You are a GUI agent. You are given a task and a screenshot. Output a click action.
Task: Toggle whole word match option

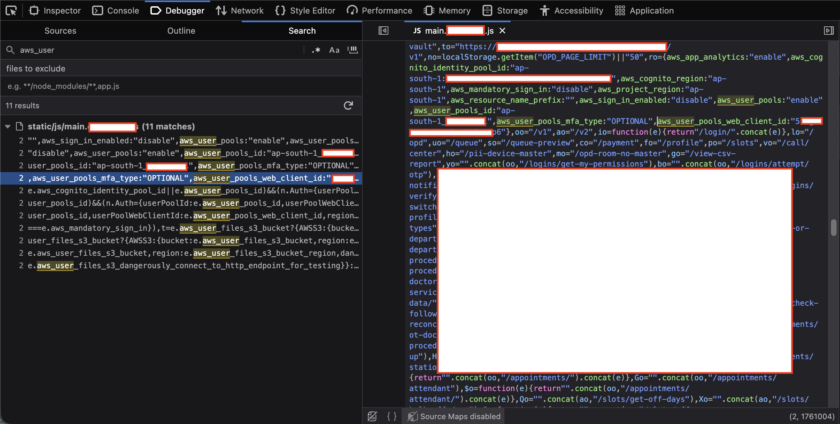coord(353,50)
